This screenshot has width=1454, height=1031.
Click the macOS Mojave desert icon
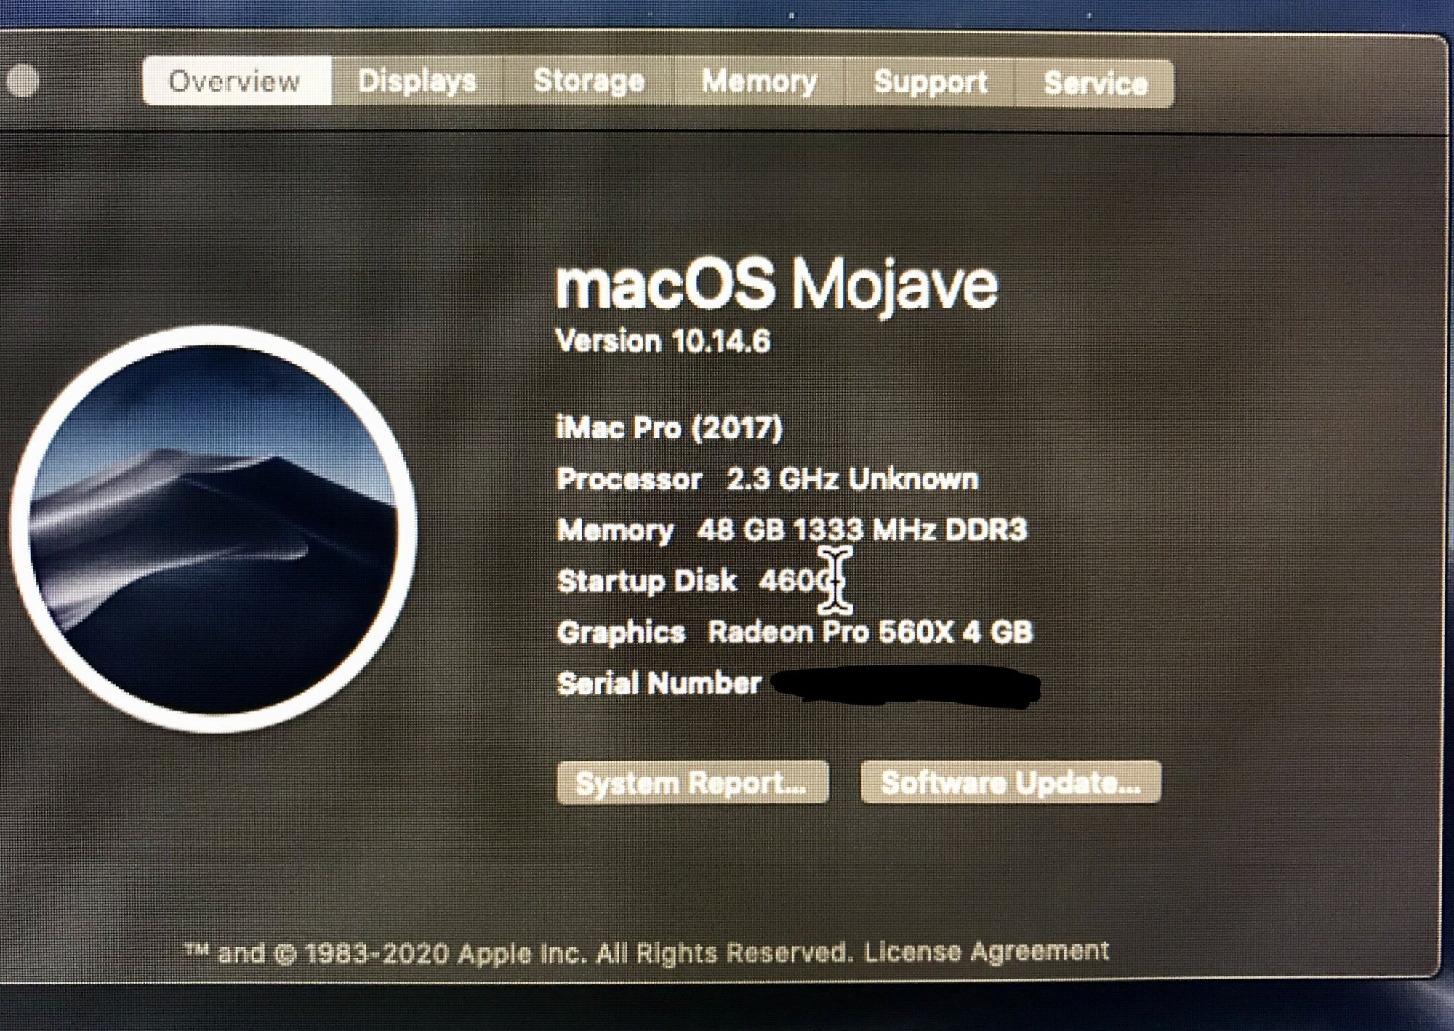[214, 529]
